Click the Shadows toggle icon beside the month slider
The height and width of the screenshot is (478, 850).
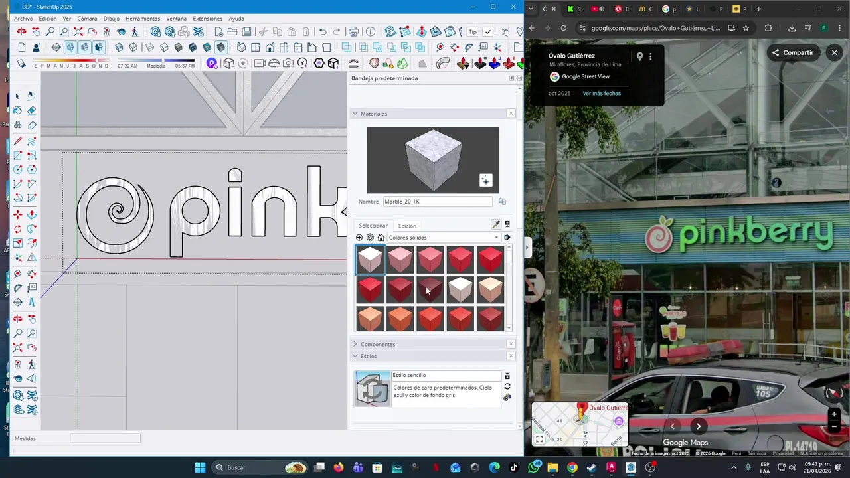point(21,63)
